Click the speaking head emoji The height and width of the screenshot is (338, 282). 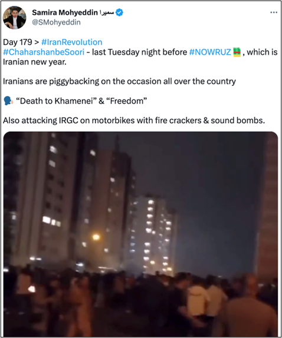pos(8,101)
